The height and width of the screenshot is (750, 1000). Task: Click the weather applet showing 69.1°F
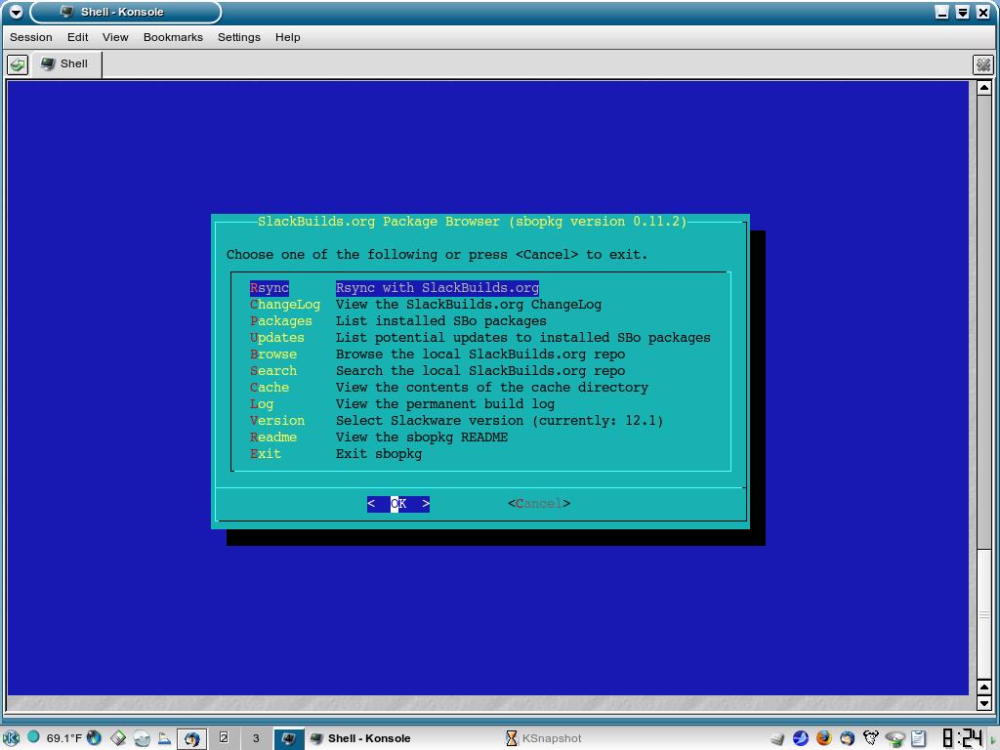(x=56, y=738)
